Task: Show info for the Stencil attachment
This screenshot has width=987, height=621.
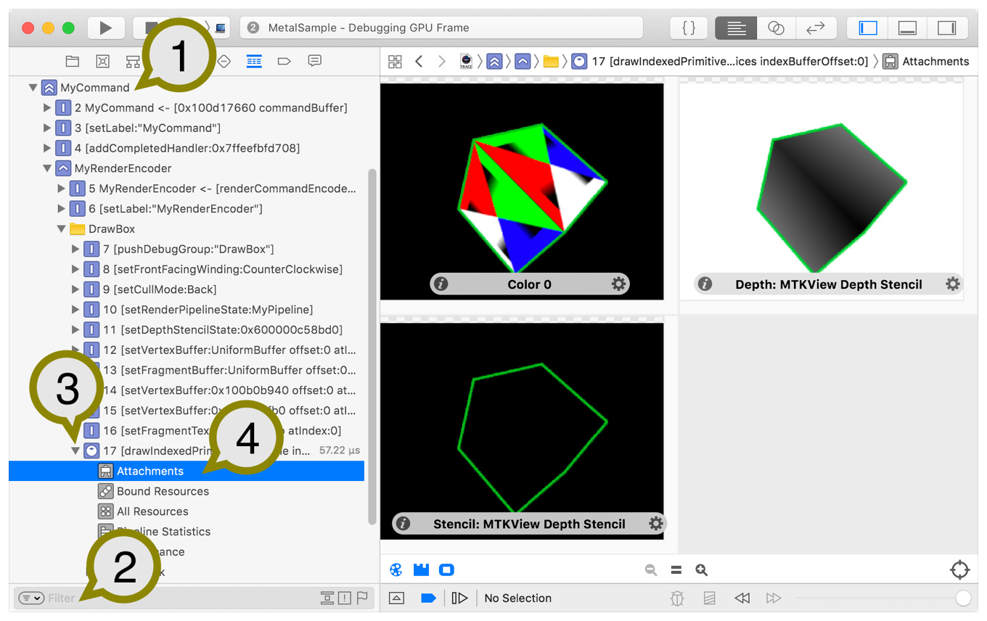Action: coord(403,524)
